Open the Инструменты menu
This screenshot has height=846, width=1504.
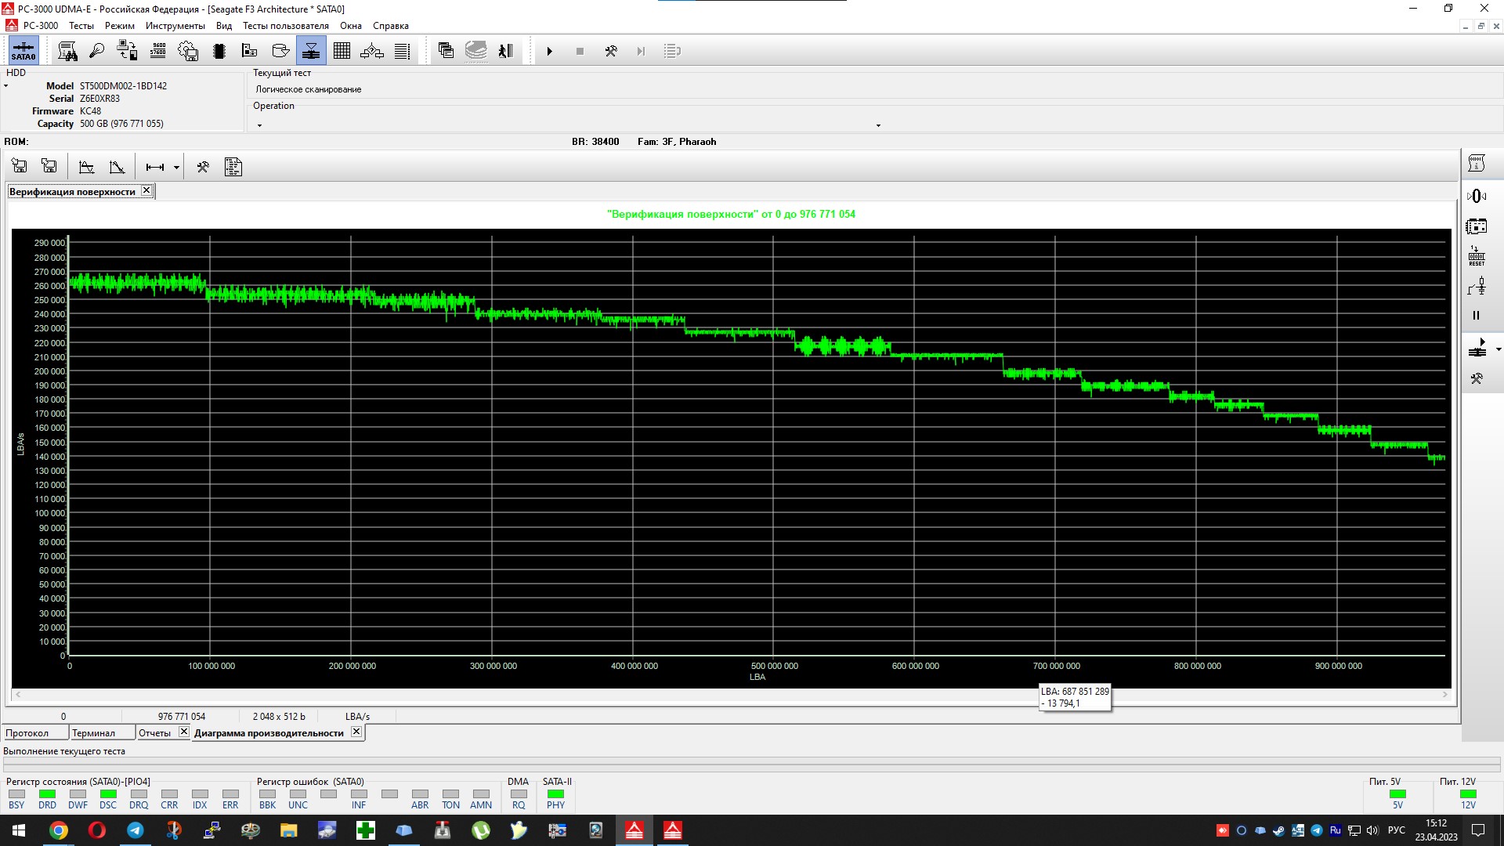coord(175,26)
